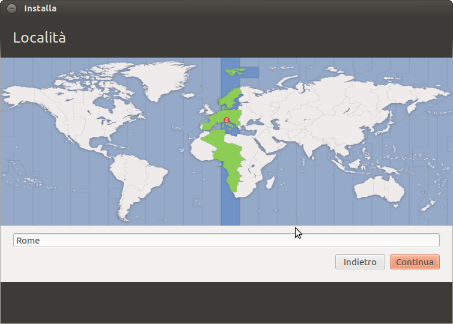Go back with the Indietro button
This screenshot has height=324, width=453.
pos(360,262)
